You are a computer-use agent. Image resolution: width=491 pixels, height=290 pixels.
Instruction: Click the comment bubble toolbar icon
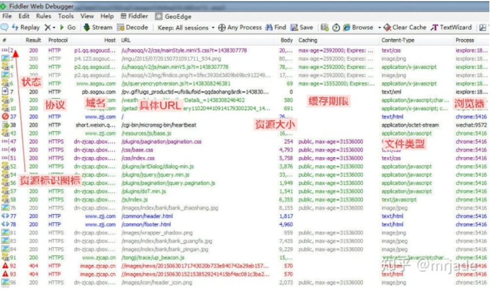pos(5,27)
